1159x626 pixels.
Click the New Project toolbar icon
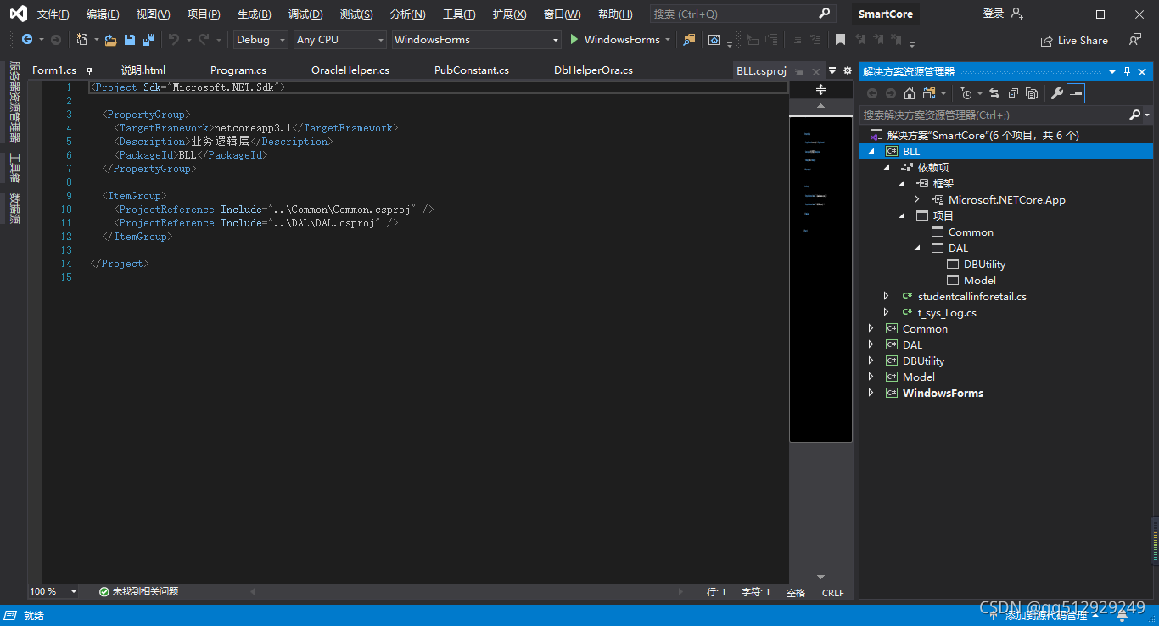(82, 39)
